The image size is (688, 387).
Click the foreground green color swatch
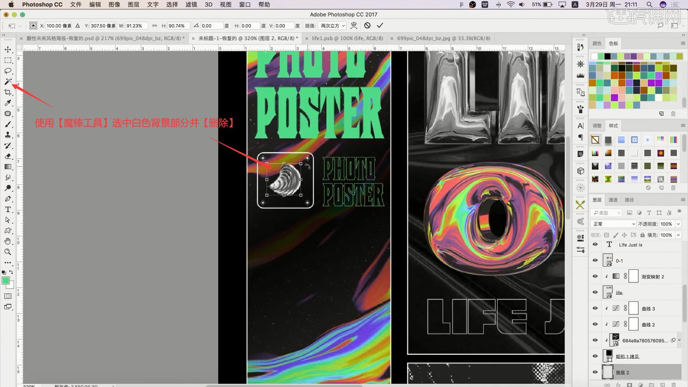point(5,280)
